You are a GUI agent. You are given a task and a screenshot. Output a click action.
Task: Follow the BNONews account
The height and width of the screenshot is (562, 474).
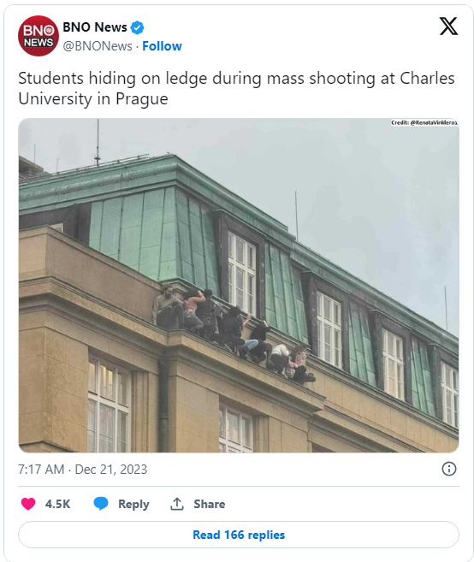(162, 46)
